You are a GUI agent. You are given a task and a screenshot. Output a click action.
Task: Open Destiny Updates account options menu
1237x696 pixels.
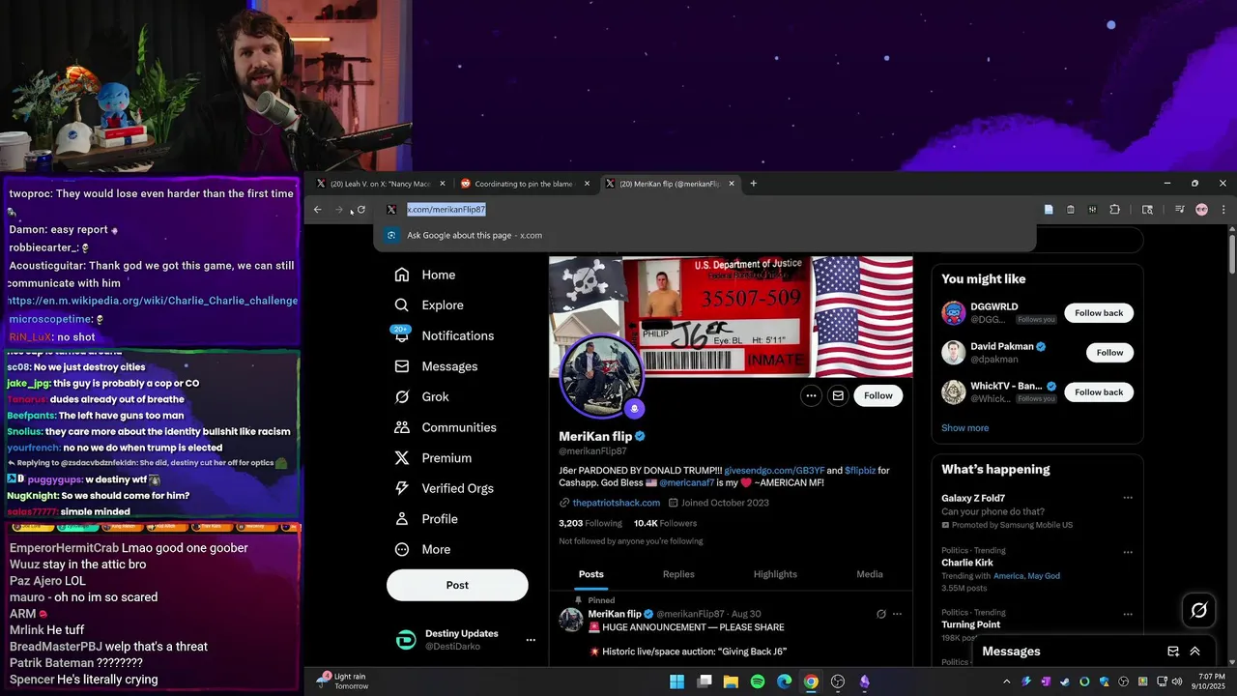coord(530,640)
